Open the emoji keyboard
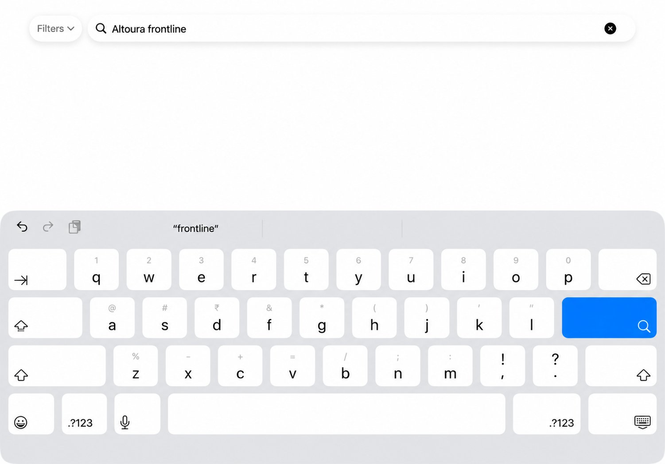The width and height of the screenshot is (665, 464). 31,414
